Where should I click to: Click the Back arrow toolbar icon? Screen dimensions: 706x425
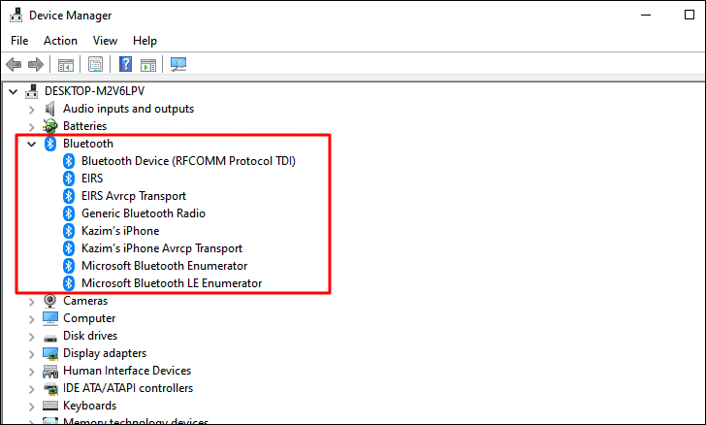(x=14, y=64)
